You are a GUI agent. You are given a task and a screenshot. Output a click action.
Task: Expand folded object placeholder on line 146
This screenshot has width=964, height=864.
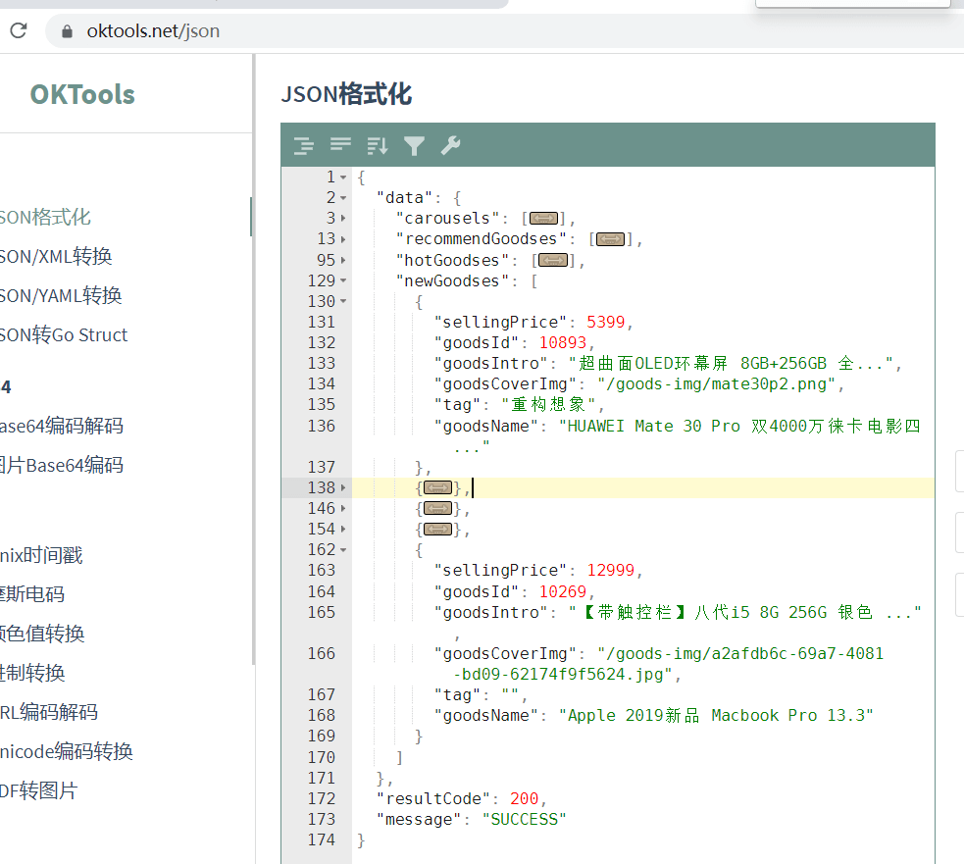click(437, 509)
